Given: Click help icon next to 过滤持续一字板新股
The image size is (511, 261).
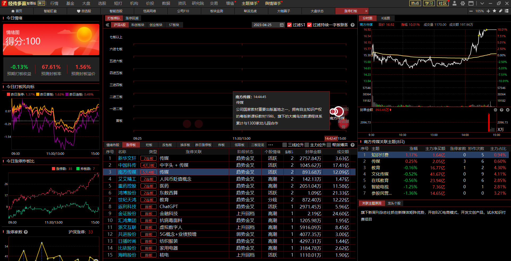Looking at the screenshot, I should click(353, 25).
